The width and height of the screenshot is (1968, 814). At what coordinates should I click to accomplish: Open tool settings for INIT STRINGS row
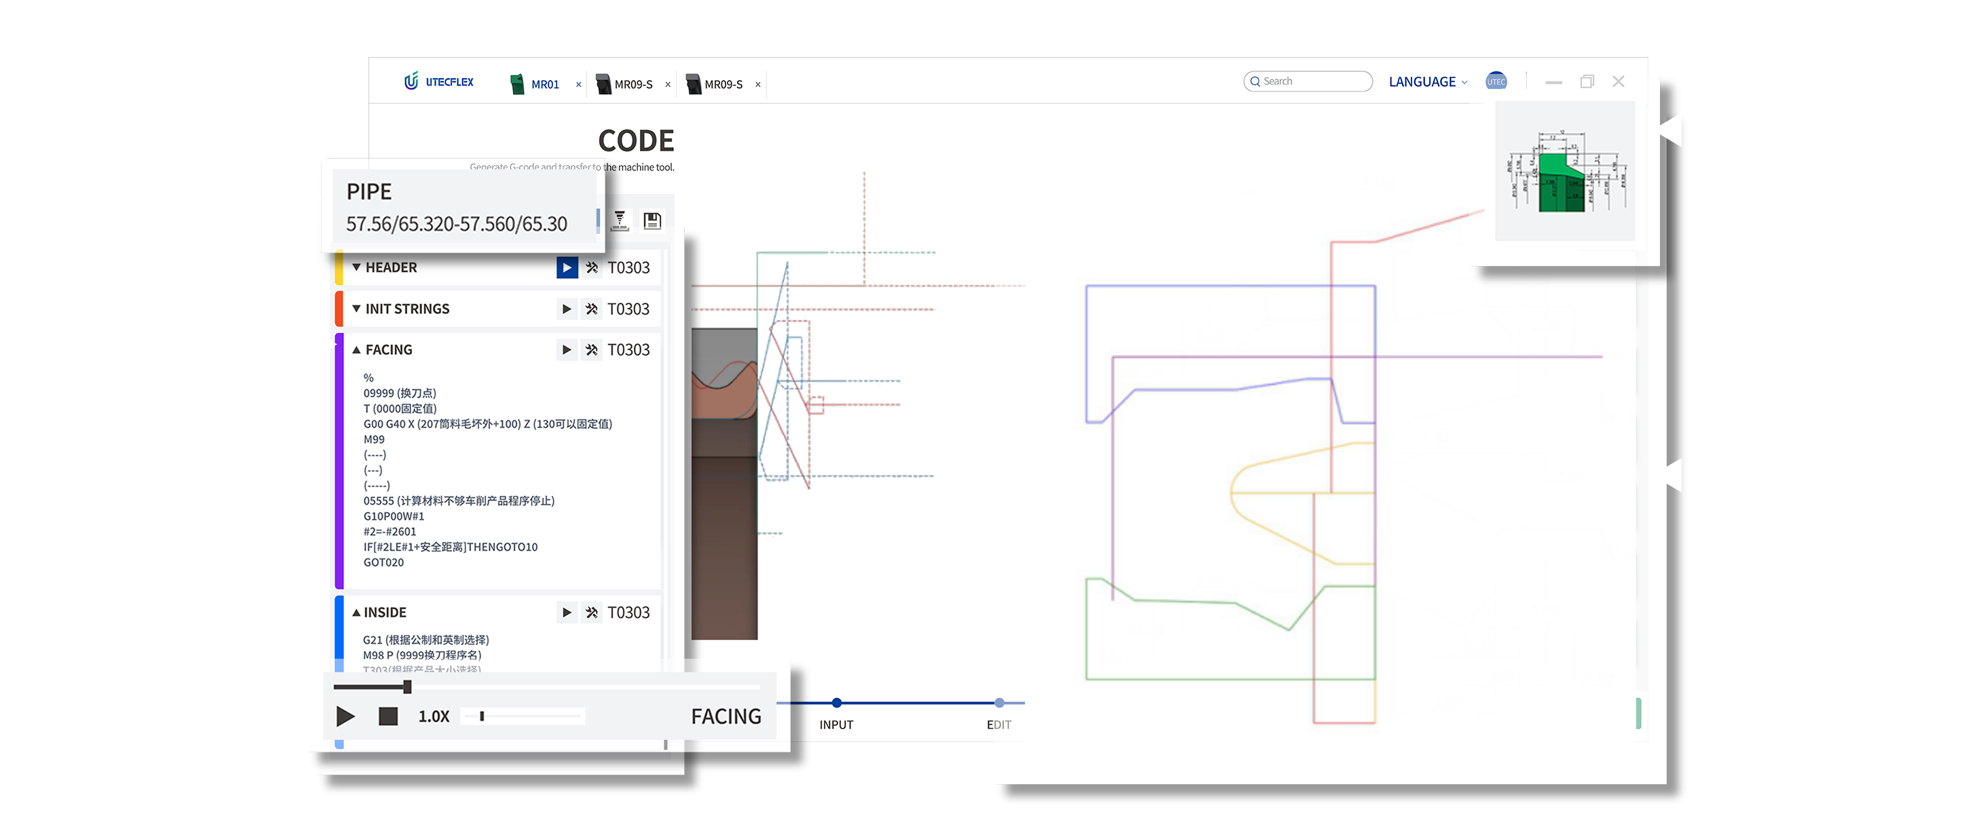click(591, 309)
